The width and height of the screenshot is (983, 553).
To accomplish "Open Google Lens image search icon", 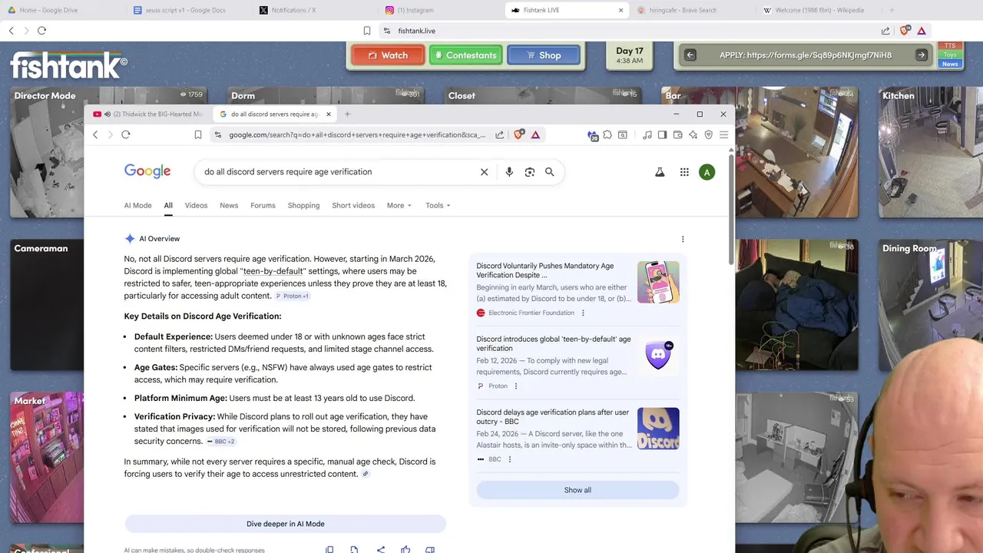I will tap(530, 172).
